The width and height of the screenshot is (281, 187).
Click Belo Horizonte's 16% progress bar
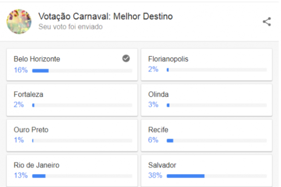point(82,71)
